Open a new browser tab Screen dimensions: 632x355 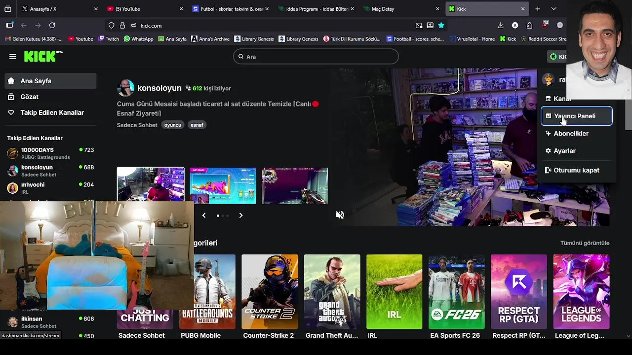pyautogui.click(x=538, y=9)
